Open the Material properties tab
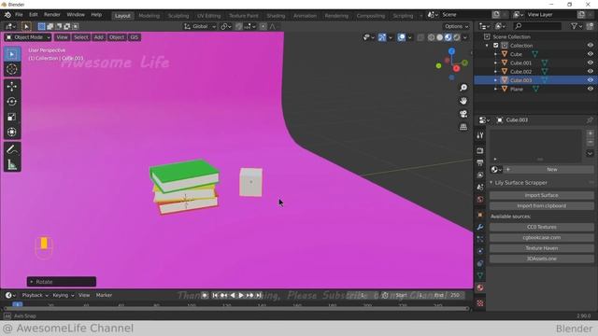This screenshot has height=336, width=598. (x=480, y=288)
